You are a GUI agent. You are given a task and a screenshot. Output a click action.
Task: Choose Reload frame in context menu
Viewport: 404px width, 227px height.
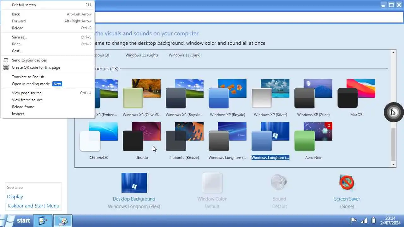[x=48, y=107]
